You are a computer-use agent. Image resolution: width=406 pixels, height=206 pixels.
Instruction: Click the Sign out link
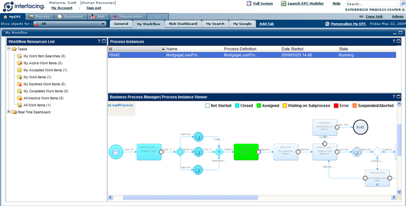pos(94,8)
